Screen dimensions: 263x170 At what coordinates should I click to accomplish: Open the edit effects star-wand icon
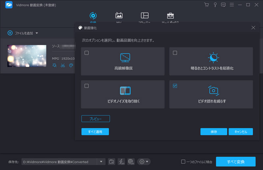[55, 65]
